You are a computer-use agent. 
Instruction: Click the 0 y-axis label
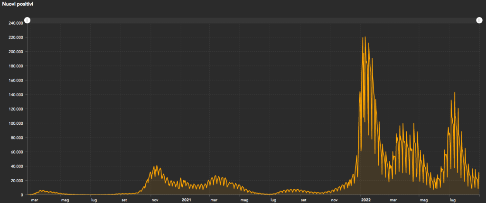coord(22,195)
